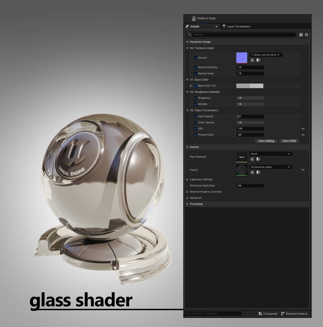Click the Enter Console Command field
The width and height of the screenshot is (323, 327).
(x=212, y=313)
